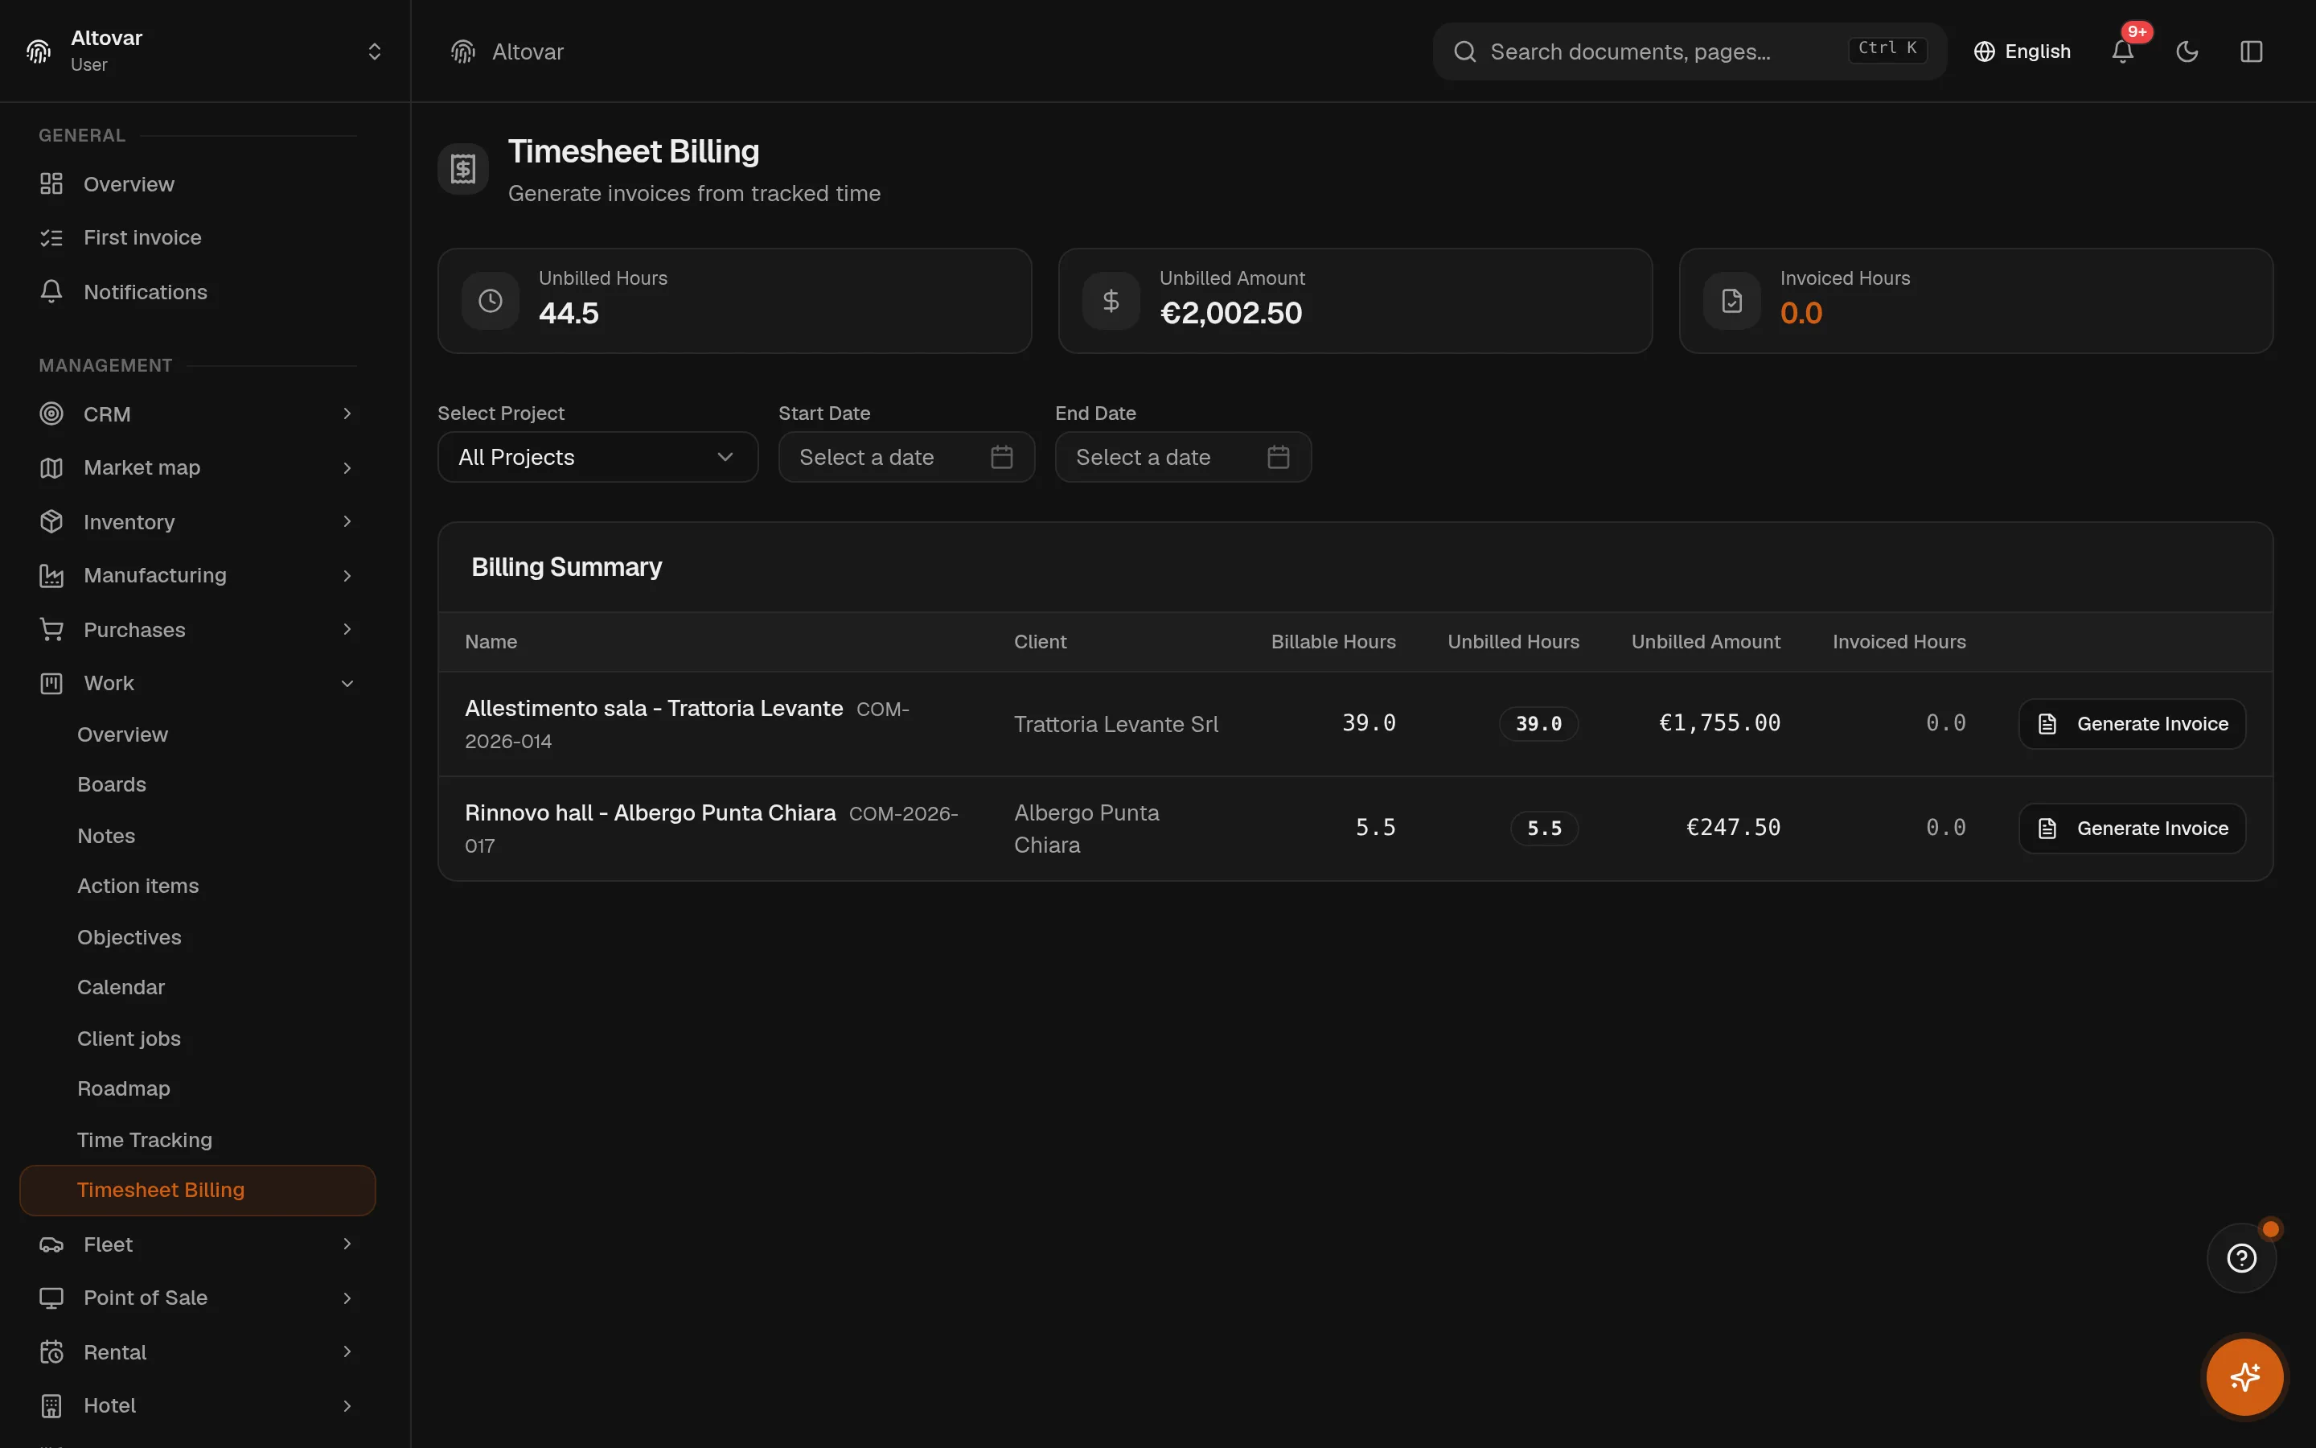Image resolution: width=2316 pixels, height=1448 pixels.
Task: Click the Unbilled Hours column header
Action: pos(1513,642)
